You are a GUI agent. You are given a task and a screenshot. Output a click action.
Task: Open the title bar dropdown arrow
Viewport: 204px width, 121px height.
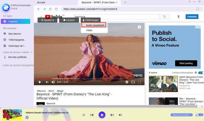point(189,1)
